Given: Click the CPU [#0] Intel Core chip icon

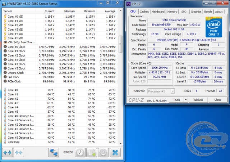Looking at the screenshot, I should coord(5,42).
